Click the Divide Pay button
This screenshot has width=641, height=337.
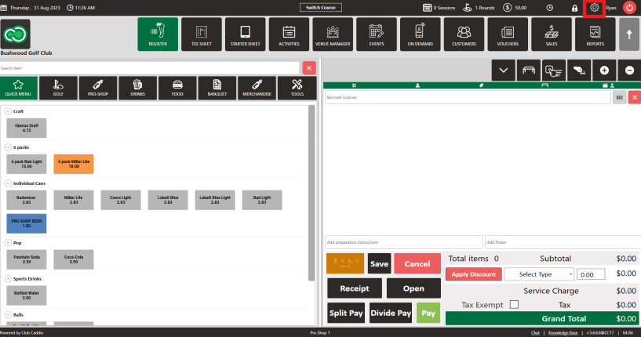[391, 313]
